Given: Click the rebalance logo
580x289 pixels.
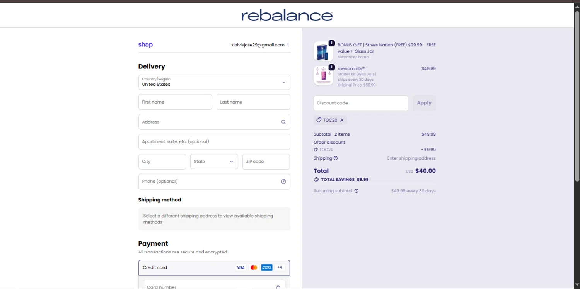Looking at the screenshot, I should point(287,15).
